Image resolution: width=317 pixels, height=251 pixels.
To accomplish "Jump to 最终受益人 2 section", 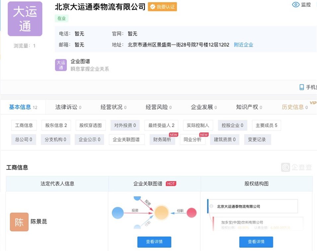I will coord(161,125).
